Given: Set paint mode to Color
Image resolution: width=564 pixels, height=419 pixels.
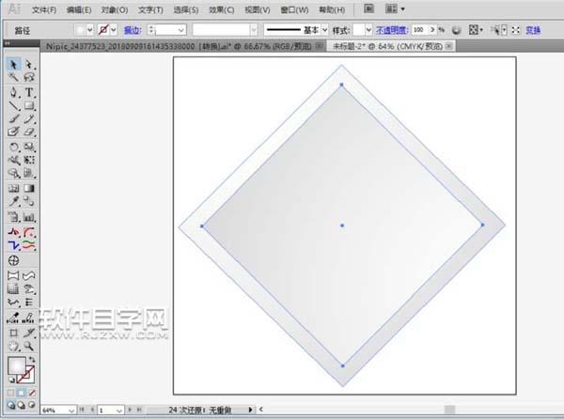Looking at the screenshot, I should tap(10, 393).
